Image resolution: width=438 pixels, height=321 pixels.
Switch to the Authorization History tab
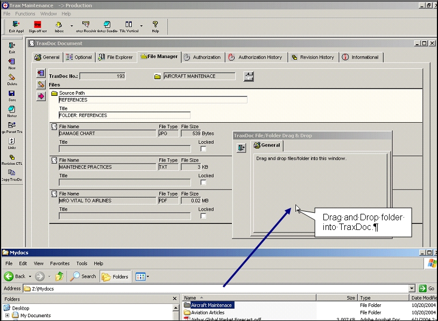[x=256, y=57]
